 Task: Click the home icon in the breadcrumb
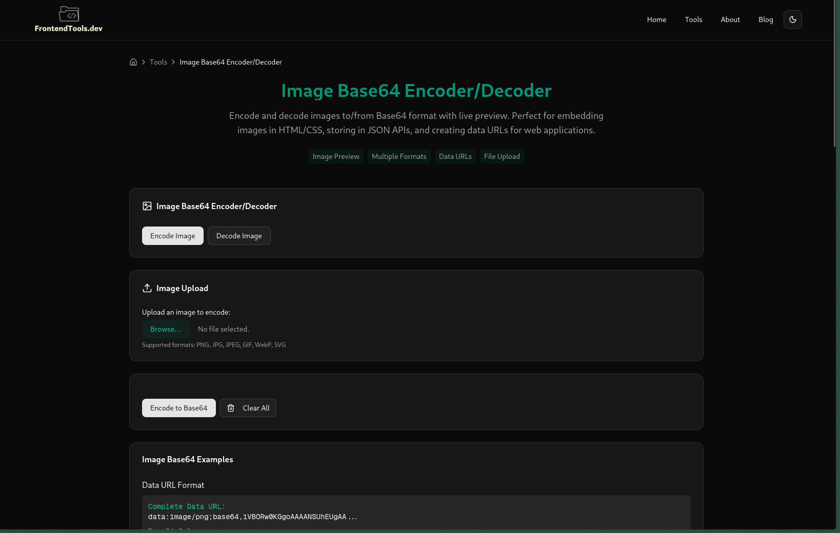133,61
